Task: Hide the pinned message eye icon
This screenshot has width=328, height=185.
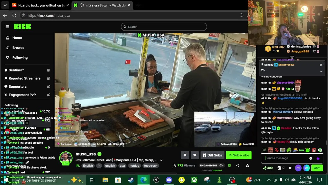Action: click(321, 65)
